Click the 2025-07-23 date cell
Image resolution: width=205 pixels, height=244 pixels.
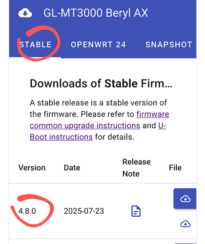tap(84, 211)
